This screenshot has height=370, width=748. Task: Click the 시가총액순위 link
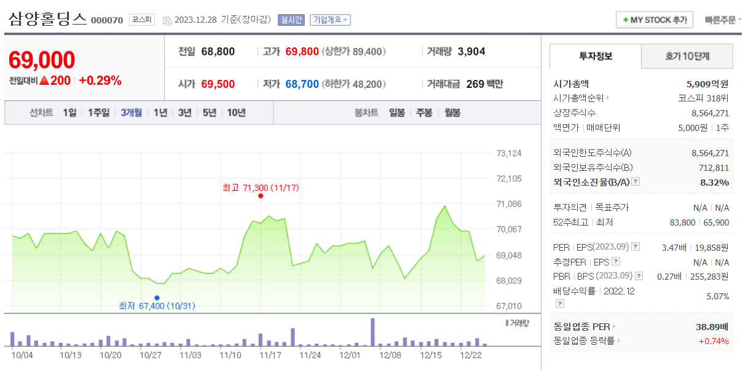[x=578, y=98]
